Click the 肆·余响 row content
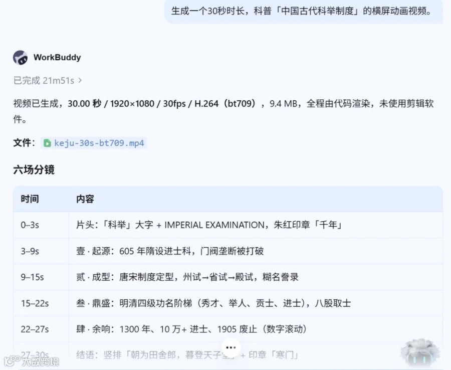This screenshot has width=451, height=370. click(x=191, y=329)
